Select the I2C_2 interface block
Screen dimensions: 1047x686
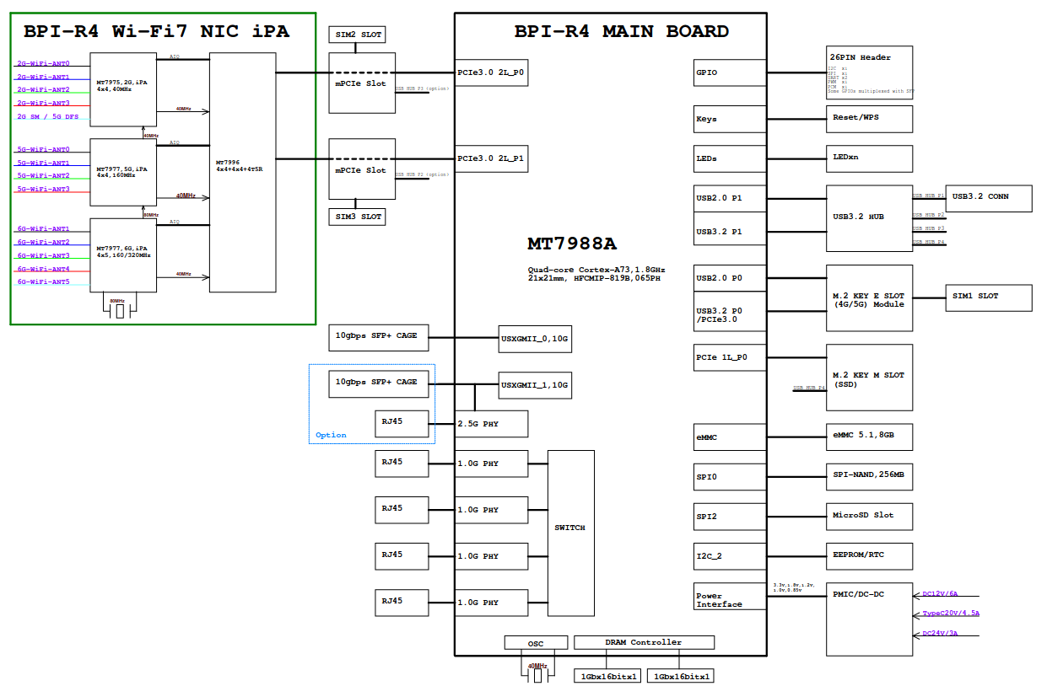[x=730, y=556]
